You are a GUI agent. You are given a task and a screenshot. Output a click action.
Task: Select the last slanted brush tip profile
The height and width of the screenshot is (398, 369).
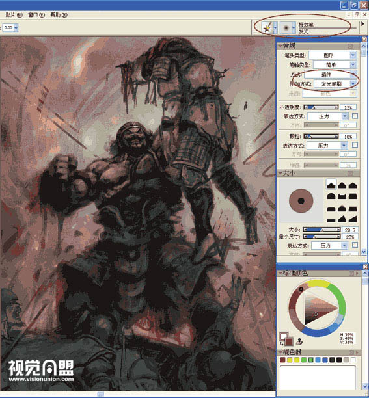353,219
